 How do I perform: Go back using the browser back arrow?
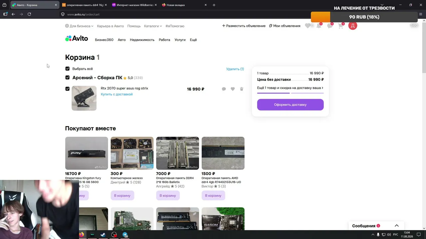pyautogui.click(x=13, y=14)
